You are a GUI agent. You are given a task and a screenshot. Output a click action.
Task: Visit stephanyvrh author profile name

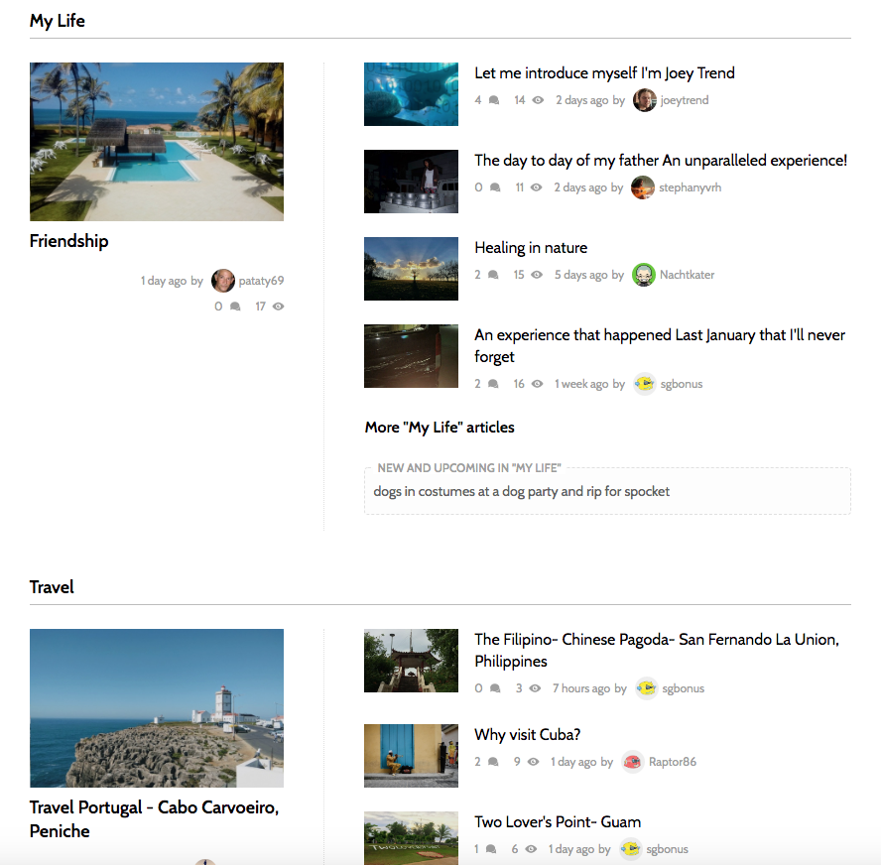pos(690,187)
